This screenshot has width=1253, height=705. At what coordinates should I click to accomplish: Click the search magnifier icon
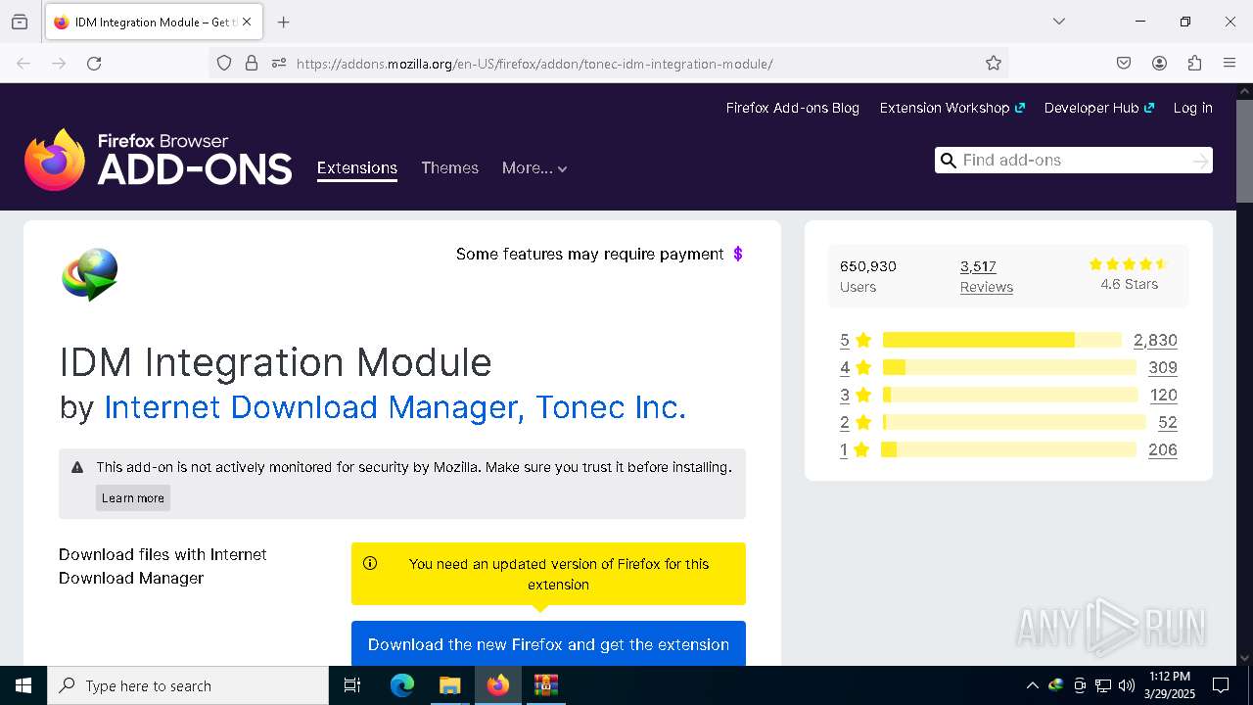(948, 161)
